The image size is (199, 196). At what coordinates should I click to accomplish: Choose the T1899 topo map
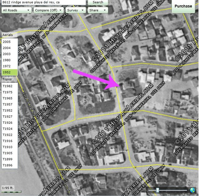[10, 159]
